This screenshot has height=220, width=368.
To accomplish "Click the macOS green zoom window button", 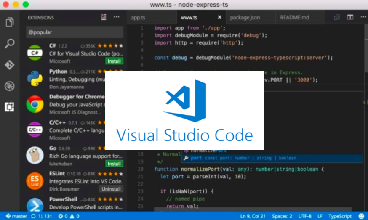I will tap(26, 5).
